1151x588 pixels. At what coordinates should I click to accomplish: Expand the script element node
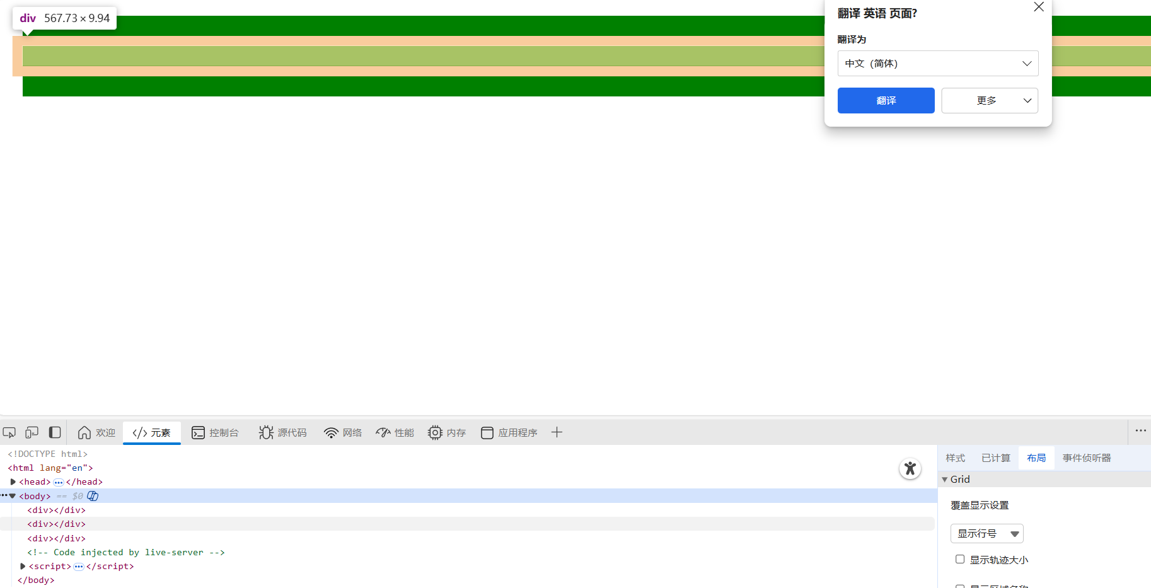coord(23,567)
